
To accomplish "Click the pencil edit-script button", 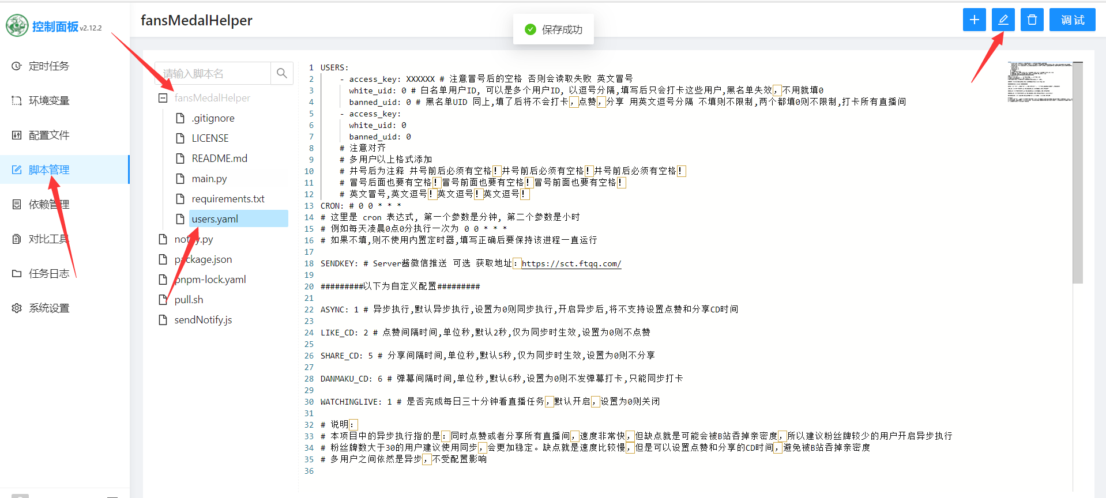I will (x=1003, y=20).
